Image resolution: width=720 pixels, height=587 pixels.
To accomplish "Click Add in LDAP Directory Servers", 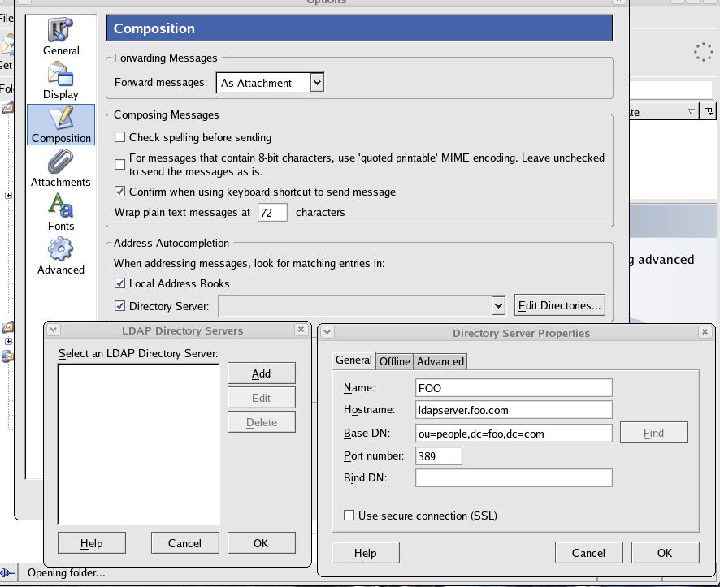I will pyautogui.click(x=261, y=373).
